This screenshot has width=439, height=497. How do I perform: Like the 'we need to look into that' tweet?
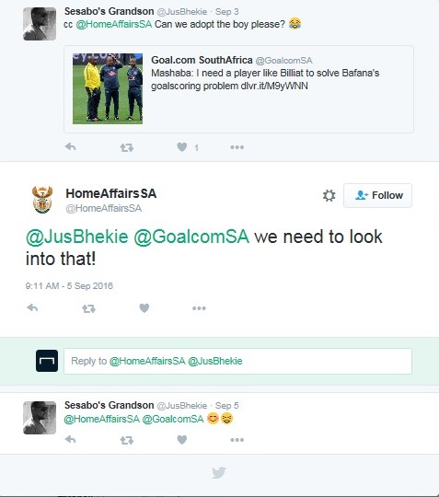point(144,308)
